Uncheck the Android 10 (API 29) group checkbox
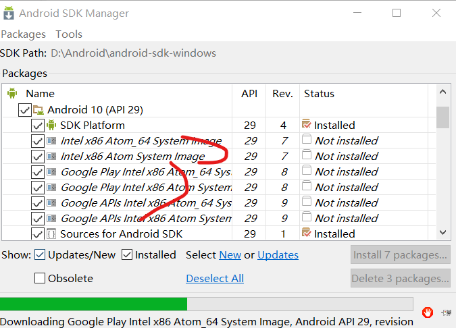The image size is (456, 328). pyautogui.click(x=24, y=109)
